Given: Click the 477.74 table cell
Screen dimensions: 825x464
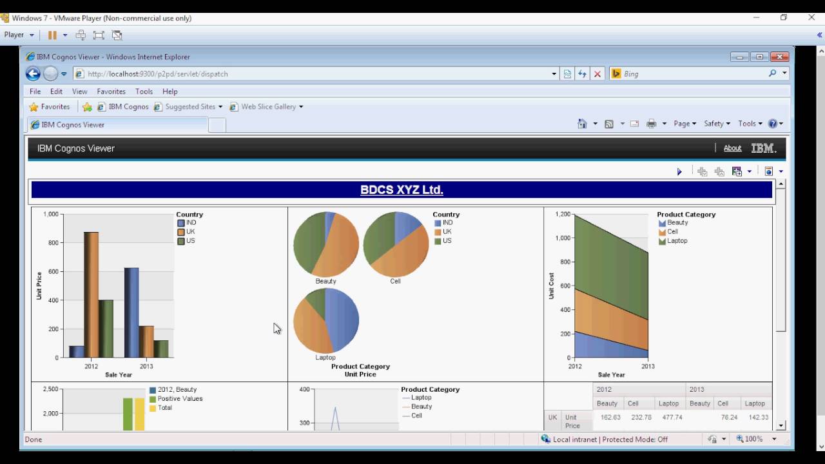Looking at the screenshot, I should click(x=672, y=418).
